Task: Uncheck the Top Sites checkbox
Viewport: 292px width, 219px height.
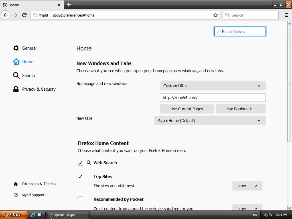Action: tap(80, 176)
